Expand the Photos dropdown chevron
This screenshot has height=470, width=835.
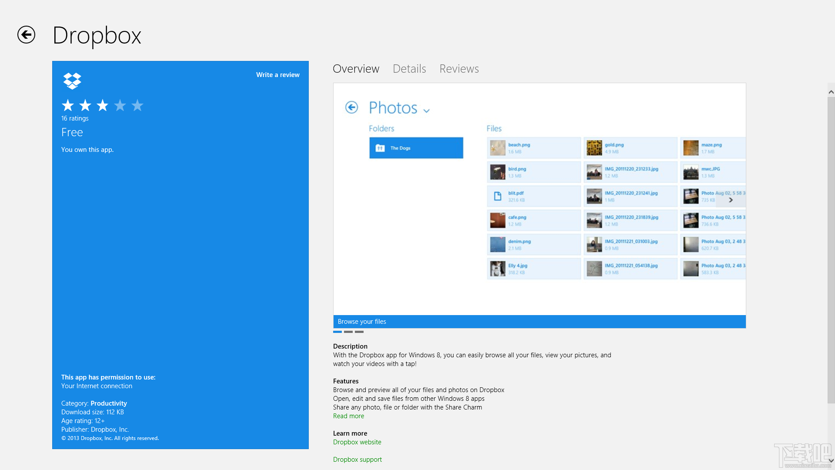(426, 110)
